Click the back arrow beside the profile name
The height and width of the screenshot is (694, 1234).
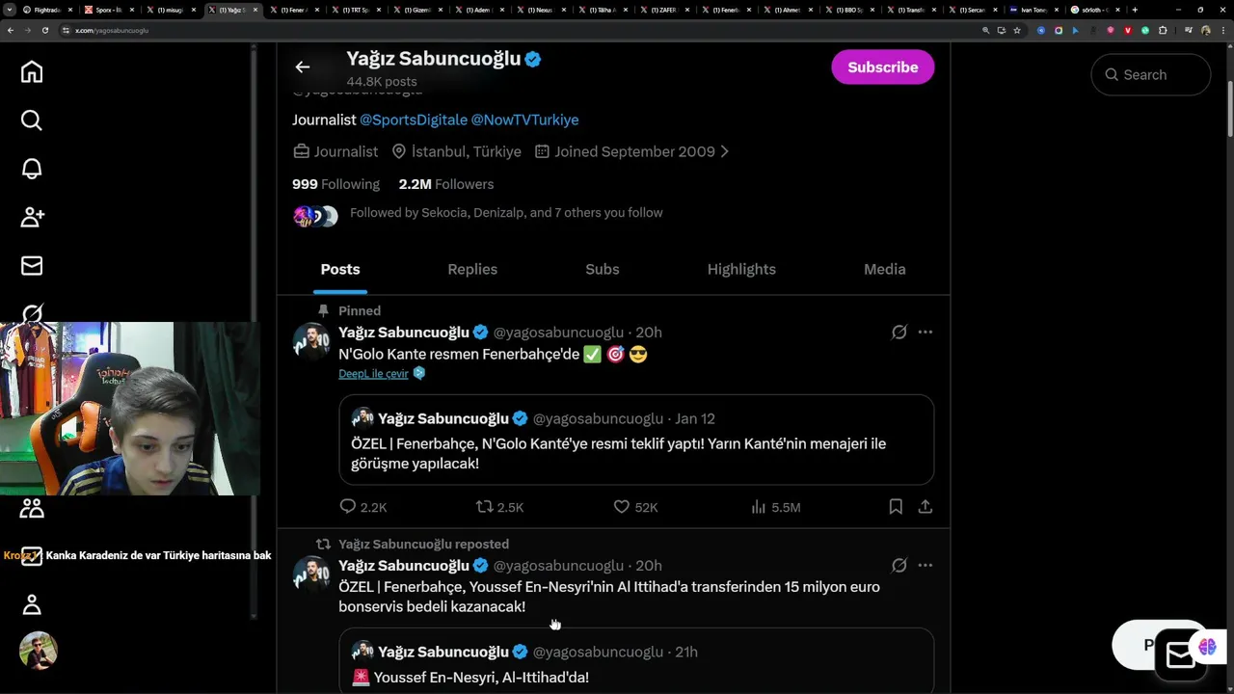click(x=303, y=67)
